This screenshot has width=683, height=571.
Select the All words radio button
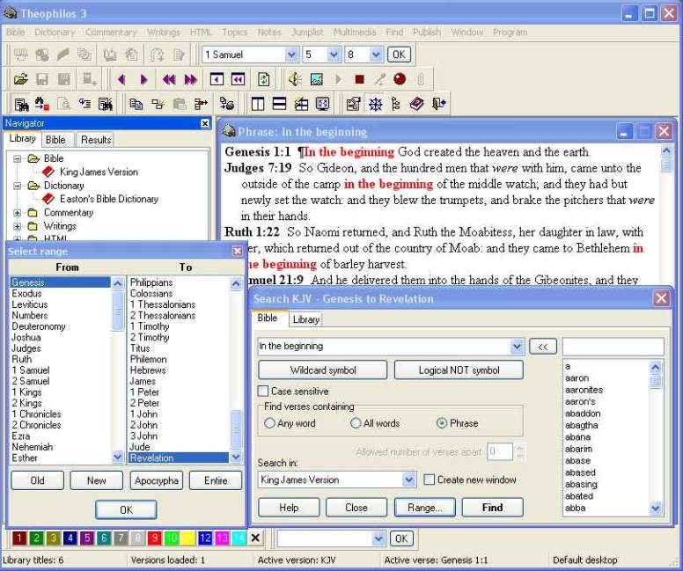coord(356,423)
